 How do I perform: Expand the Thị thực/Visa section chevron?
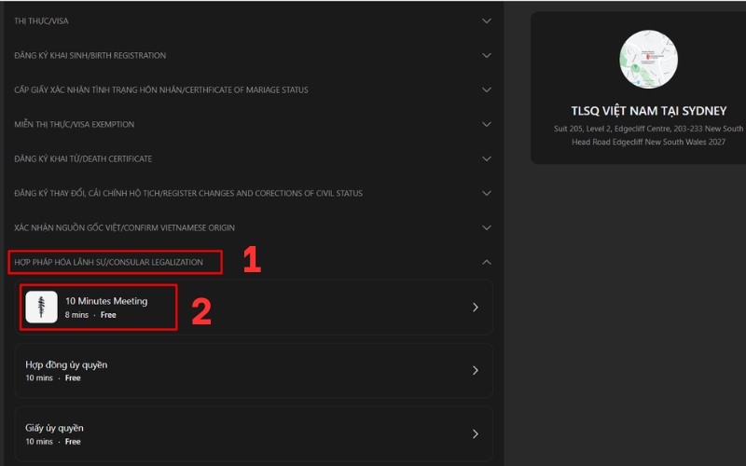click(x=486, y=21)
